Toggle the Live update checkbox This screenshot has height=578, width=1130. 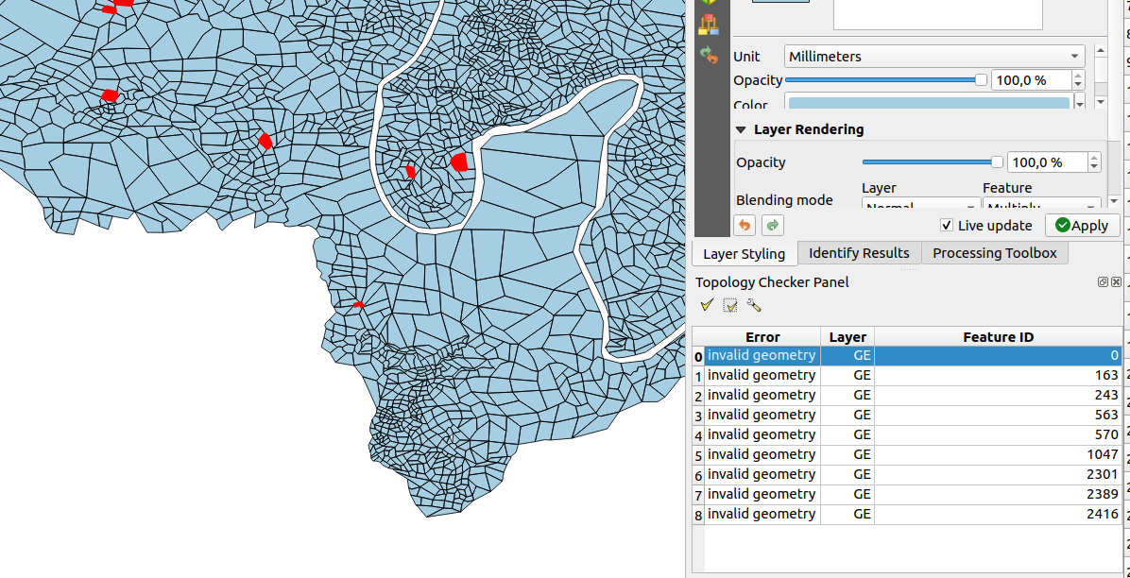(x=947, y=226)
